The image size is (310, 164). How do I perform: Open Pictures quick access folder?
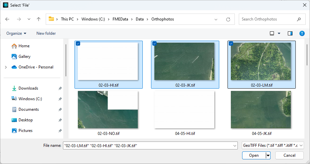coord(25,131)
